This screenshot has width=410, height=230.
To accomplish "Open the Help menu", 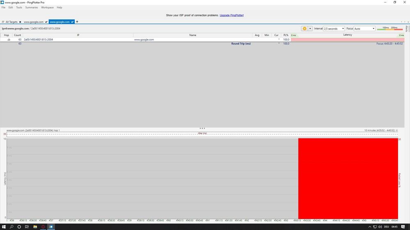I will (x=60, y=7).
